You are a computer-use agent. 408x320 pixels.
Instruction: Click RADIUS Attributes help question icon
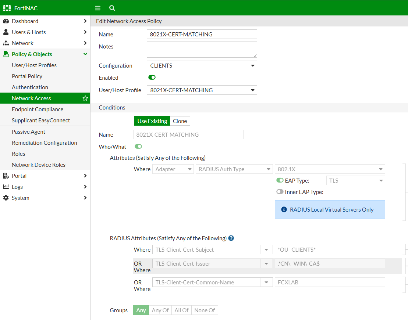click(x=231, y=238)
